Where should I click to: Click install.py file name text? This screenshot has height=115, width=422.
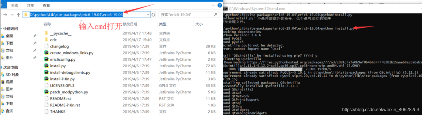pyautogui.click(x=58, y=66)
